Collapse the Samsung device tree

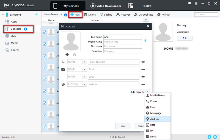(3, 15)
